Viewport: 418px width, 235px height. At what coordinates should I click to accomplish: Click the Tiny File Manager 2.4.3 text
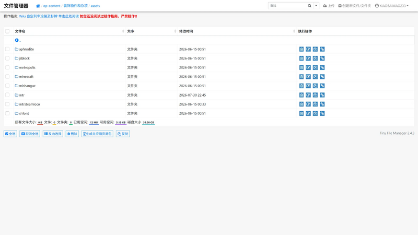[397, 133]
